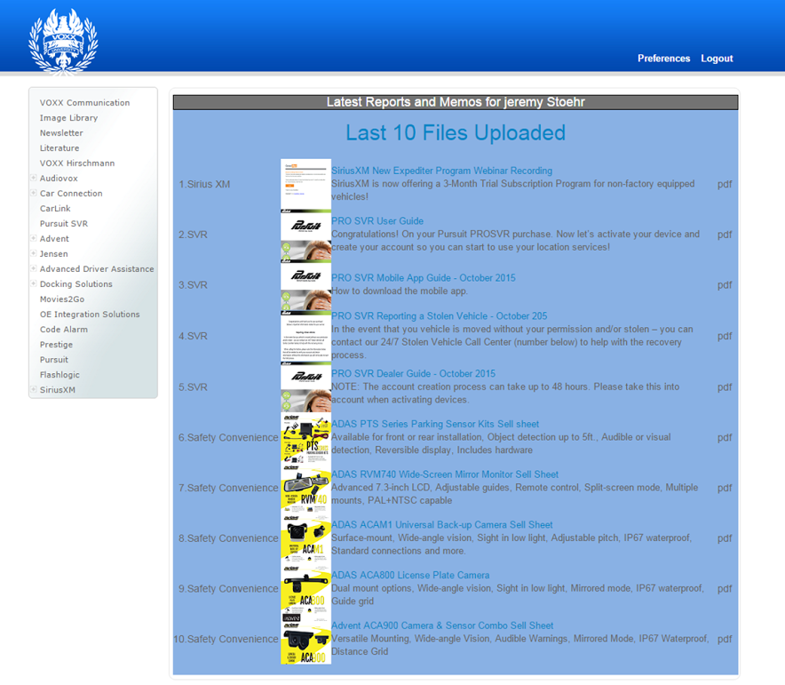Click pdf for the ACAM1 camera row
The image size is (785, 685).
point(725,538)
